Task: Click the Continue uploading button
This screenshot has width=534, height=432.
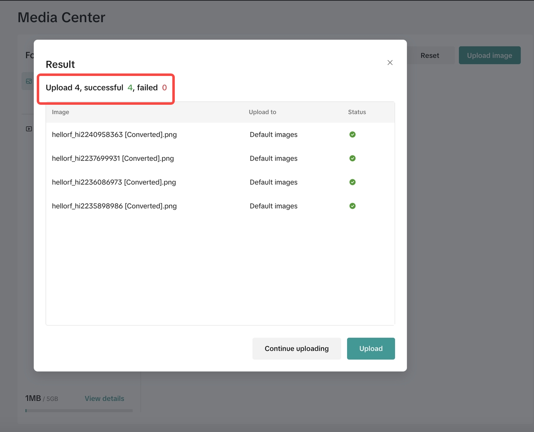Action: pos(297,349)
